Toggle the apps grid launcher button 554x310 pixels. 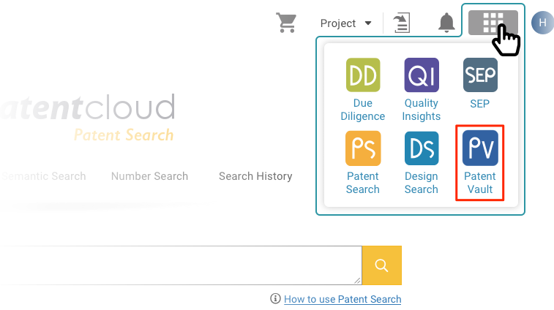click(x=493, y=23)
